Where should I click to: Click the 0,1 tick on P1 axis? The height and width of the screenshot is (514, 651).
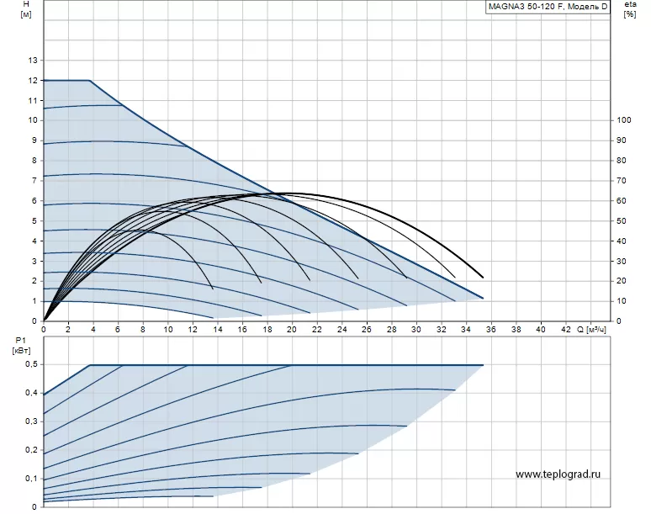(32, 479)
